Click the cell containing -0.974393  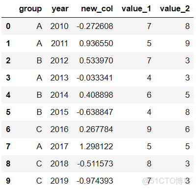pos(95,181)
